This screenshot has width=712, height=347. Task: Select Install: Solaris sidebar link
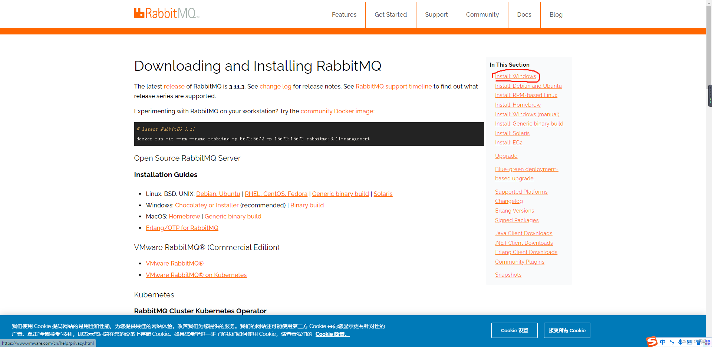click(x=512, y=133)
